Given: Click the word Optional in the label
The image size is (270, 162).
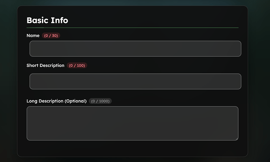Looking at the screenshot, I should [x=75, y=101].
